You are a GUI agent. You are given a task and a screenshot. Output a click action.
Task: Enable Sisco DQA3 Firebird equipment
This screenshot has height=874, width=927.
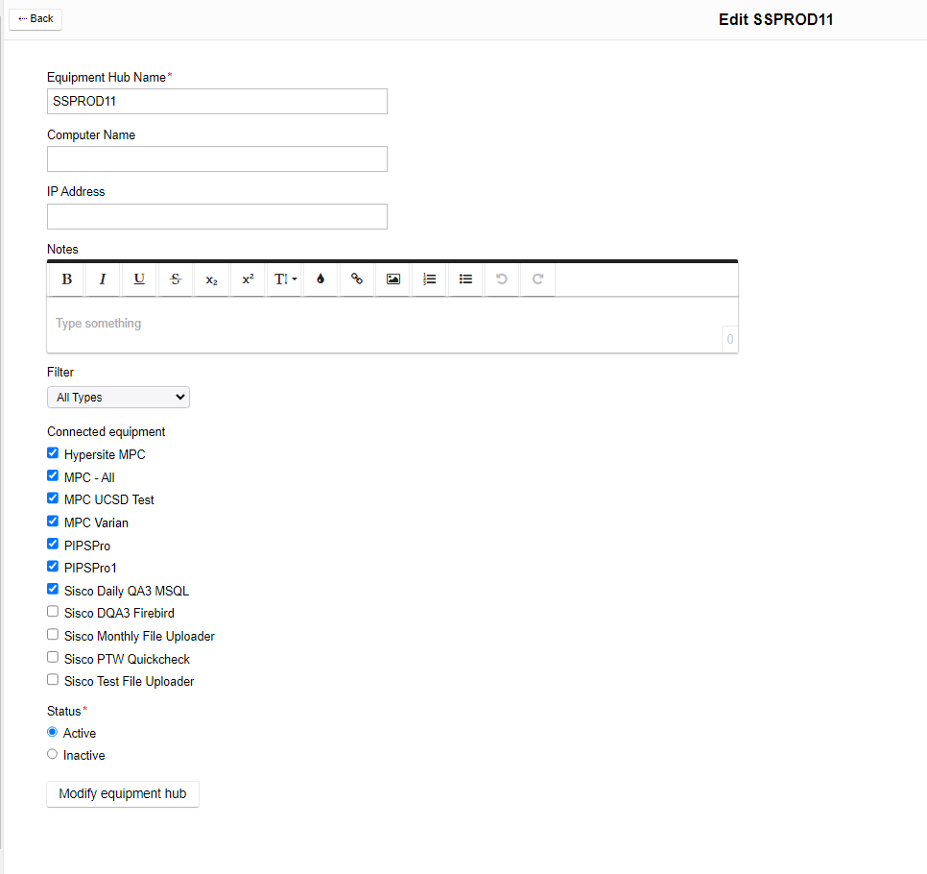53,612
